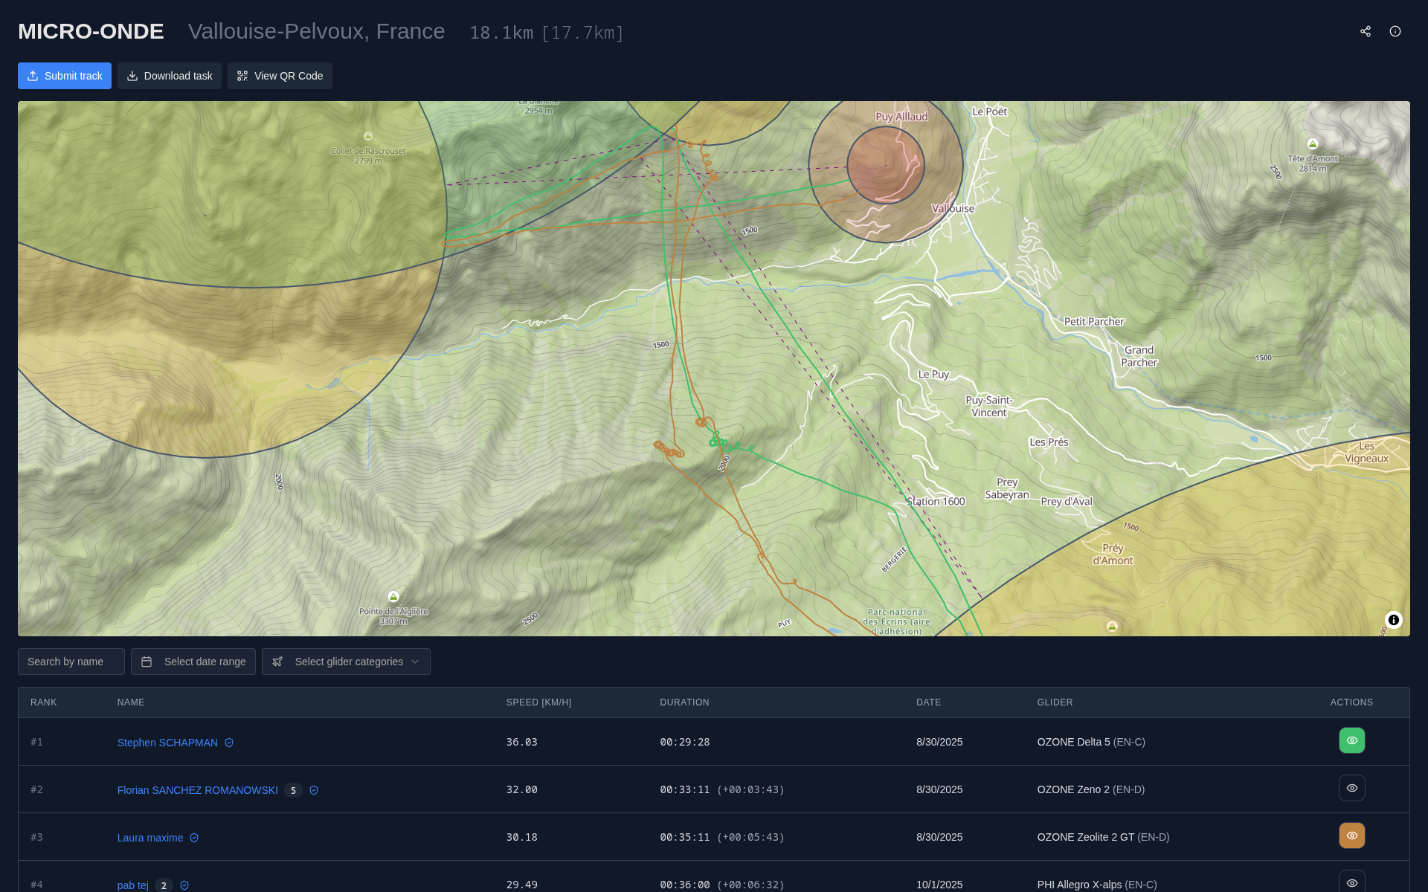Hide Laura maxime's orange track
Screen dimensions: 1428x892
click(x=1351, y=836)
